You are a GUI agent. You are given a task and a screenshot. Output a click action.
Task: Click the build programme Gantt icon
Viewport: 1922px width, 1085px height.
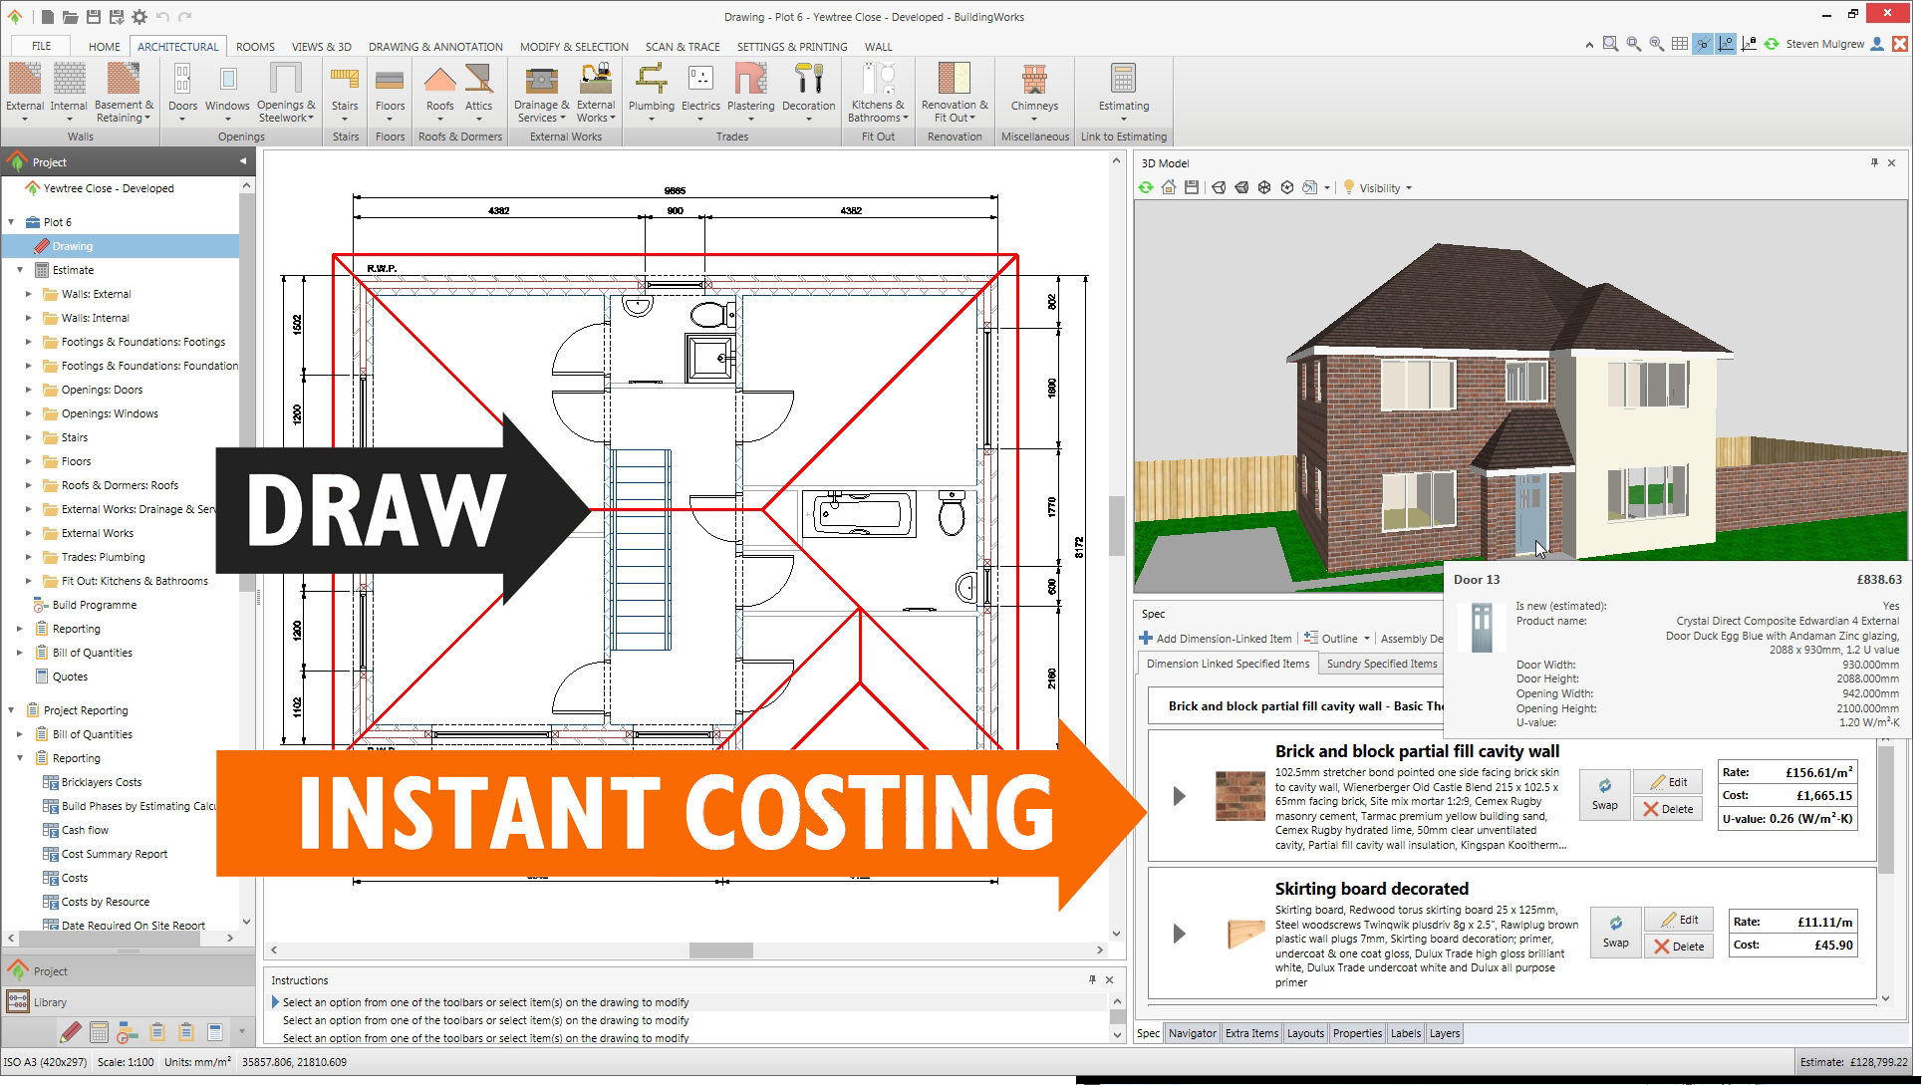(128, 1031)
